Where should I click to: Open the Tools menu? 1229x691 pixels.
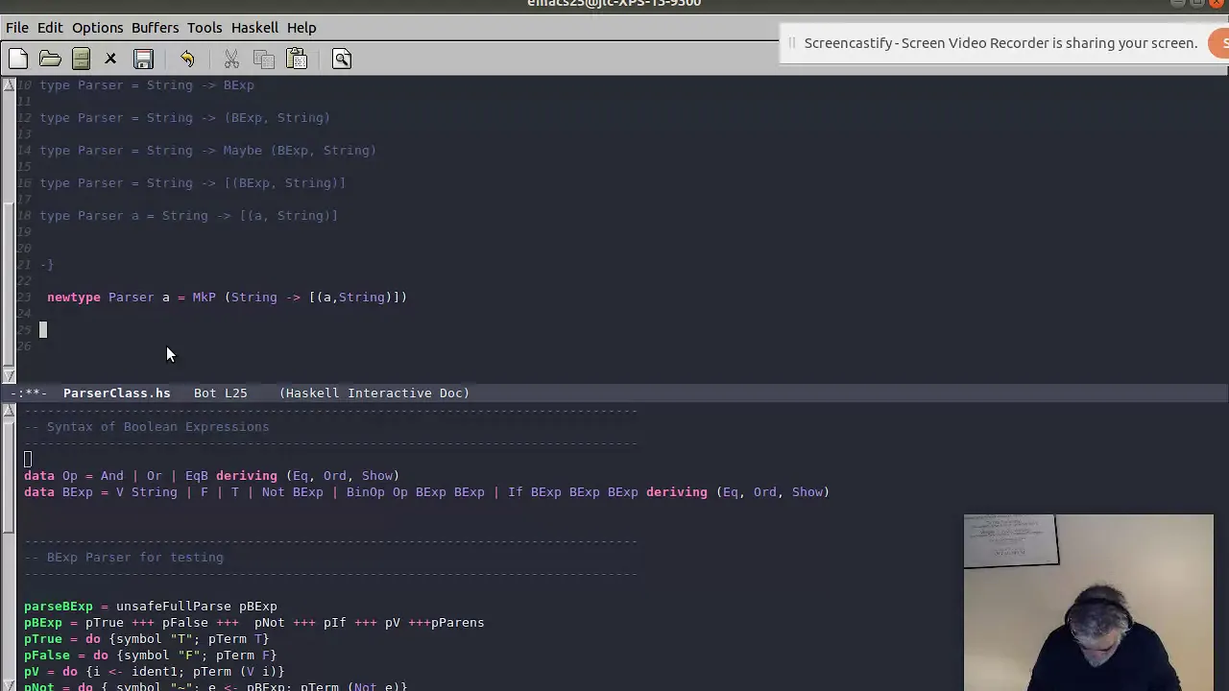[x=205, y=28]
